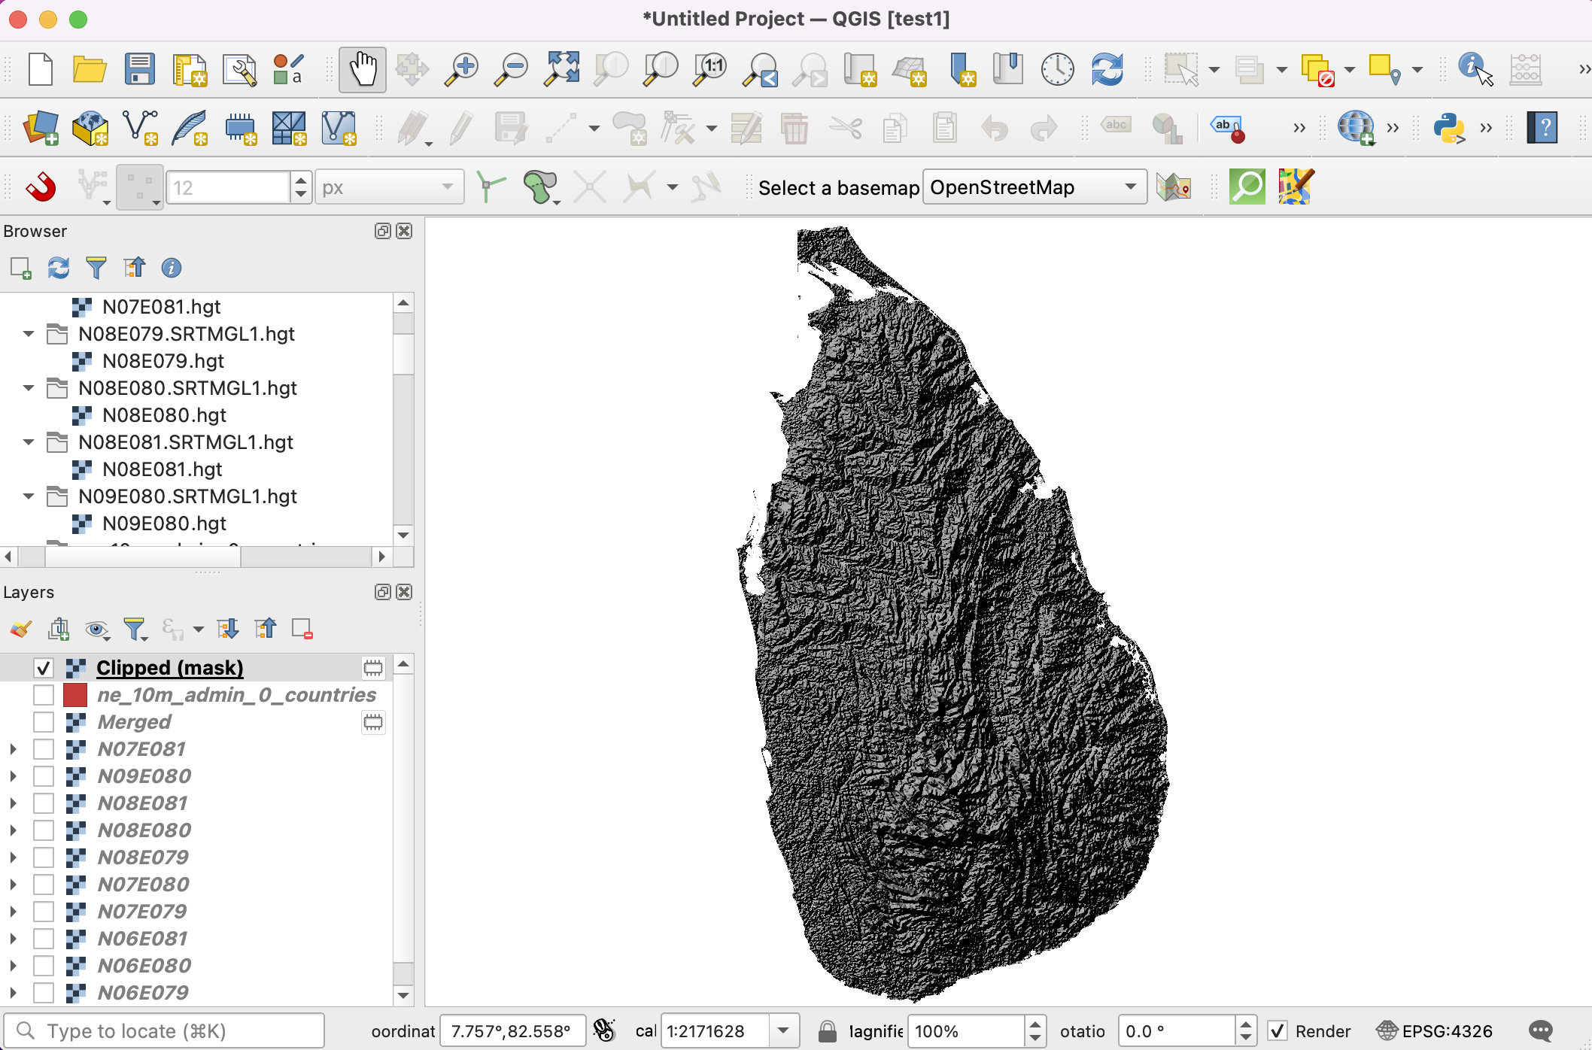1592x1050 pixels.
Task: Show the ne_10m_admin_0_countries layer
Action: pos(44,695)
